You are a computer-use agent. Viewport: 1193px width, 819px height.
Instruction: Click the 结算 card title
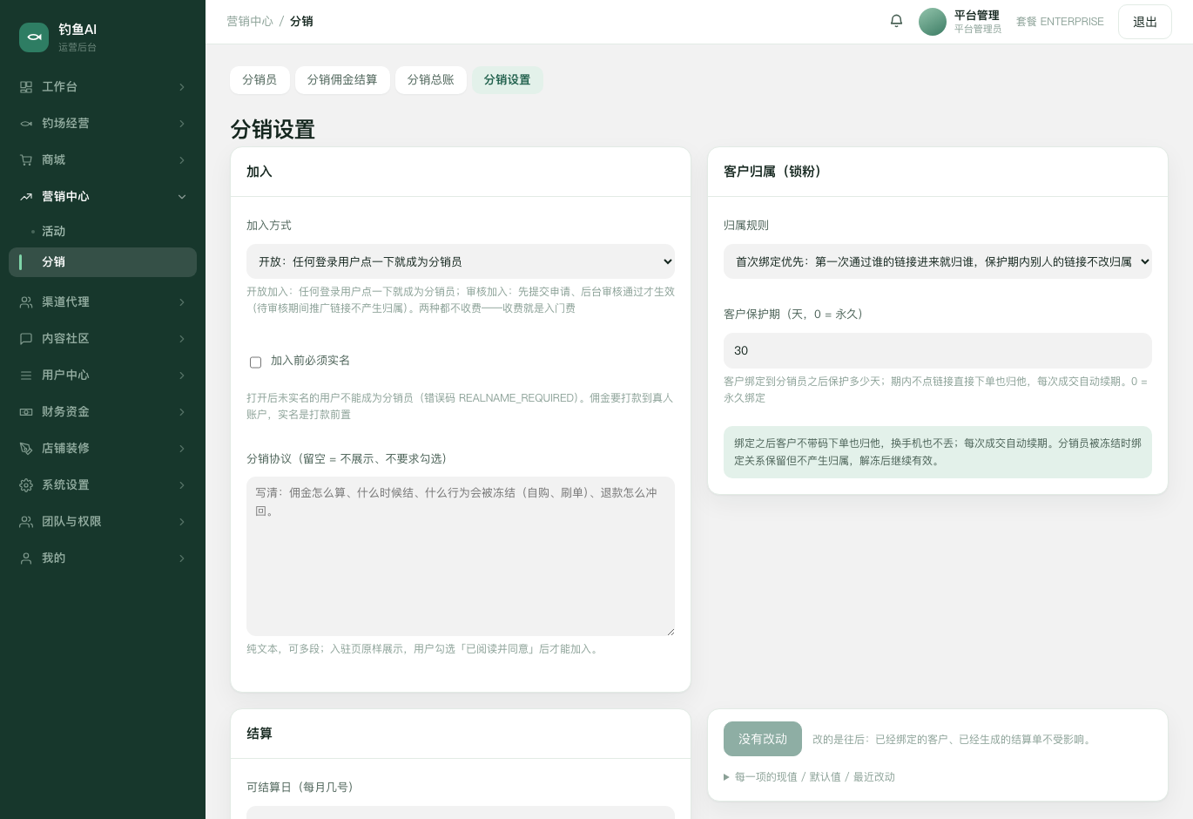tap(259, 734)
